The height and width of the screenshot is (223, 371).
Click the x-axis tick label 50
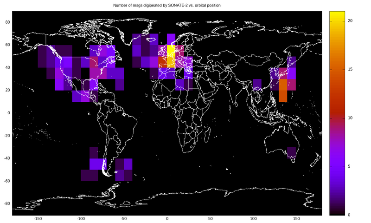click(x=210, y=219)
